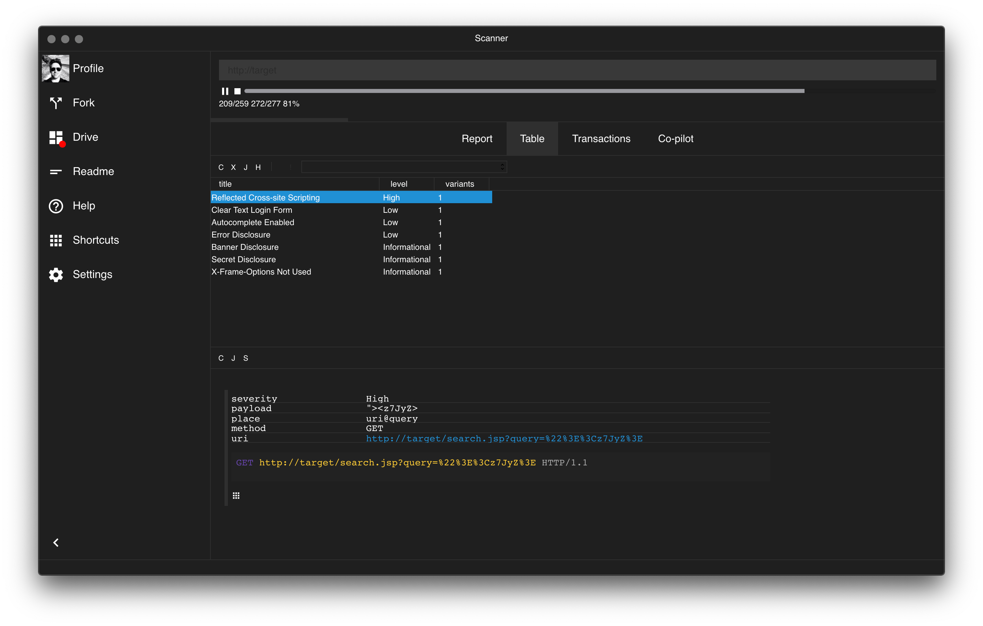Click small grid icon below request

[x=236, y=496]
